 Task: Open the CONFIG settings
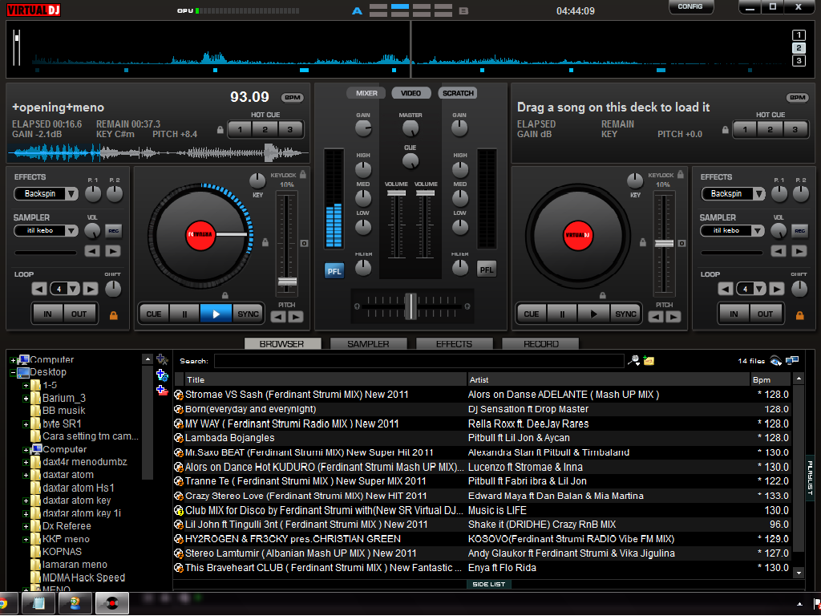coord(690,6)
